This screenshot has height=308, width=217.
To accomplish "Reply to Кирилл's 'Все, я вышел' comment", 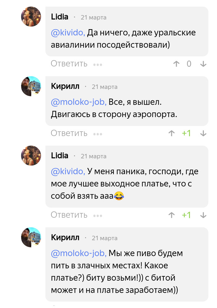I will click(x=69, y=134).
